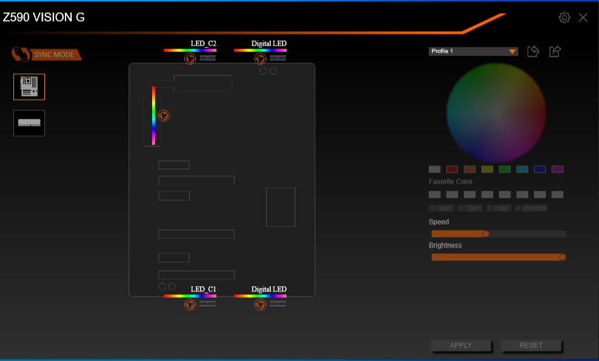Screen dimensions: 599x361
Task: Click the top Digital LED sync icon
Action: [x=260, y=59]
